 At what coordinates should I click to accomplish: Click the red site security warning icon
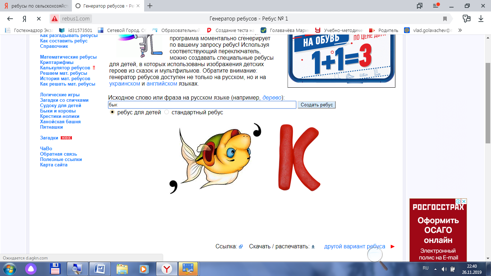[55, 19]
